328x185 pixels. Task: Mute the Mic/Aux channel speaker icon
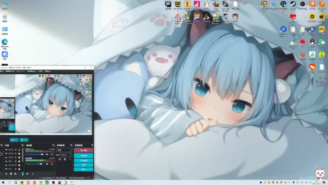point(47,155)
